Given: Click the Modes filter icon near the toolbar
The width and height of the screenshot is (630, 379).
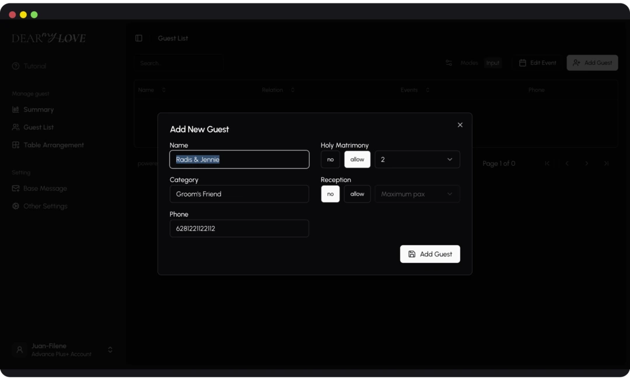Looking at the screenshot, I should pyautogui.click(x=449, y=62).
